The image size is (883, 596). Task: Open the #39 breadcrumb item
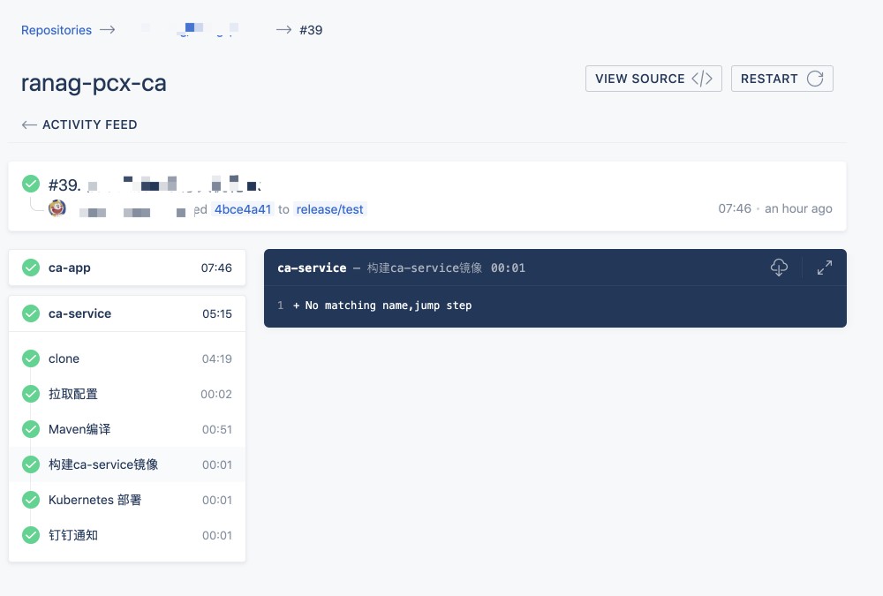(311, 29)
